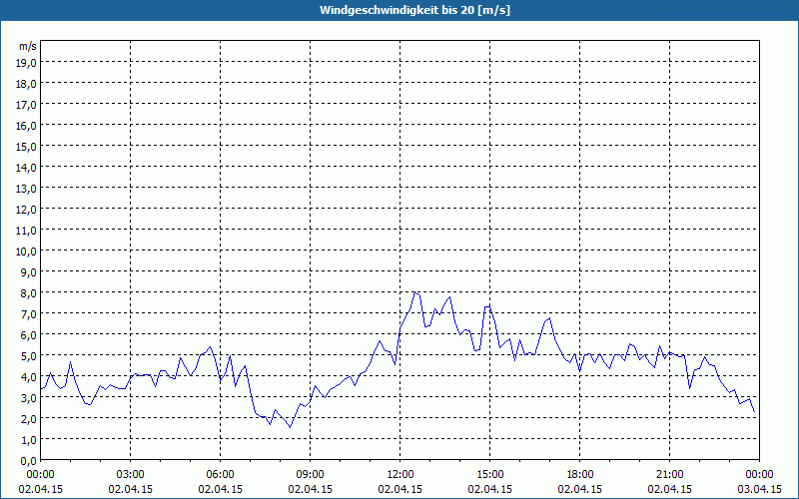Image resolution: width=799 pixels, height=499 pixels.
Task: Click the 15,0 y-axis label
Action: tap(26, 146)
